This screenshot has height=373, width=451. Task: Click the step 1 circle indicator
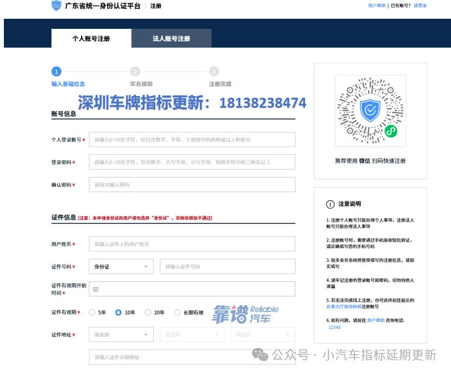pyautogui.click(x=56, y=72)
